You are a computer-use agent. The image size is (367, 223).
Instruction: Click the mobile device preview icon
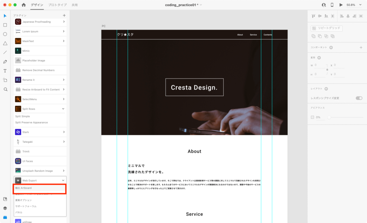coord(332,5)
